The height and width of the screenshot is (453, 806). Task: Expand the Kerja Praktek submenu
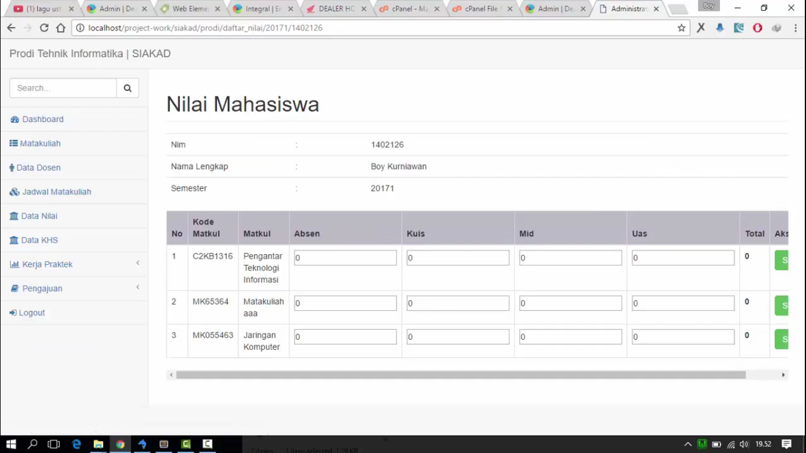click(137, 263)
